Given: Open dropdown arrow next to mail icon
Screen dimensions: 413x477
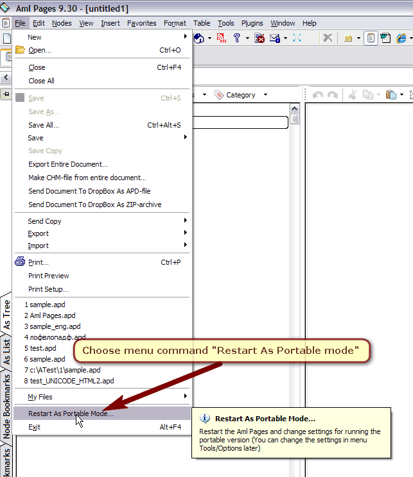Looking at the screenshot, I should [285, 38].
